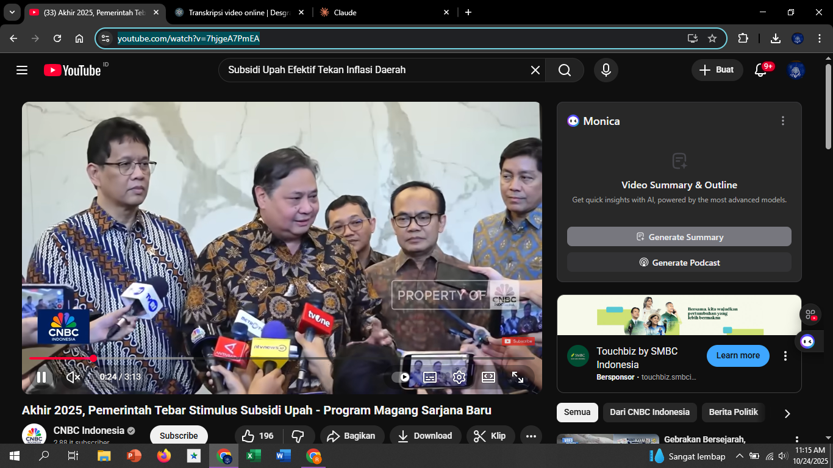Open the YouTube account avatar menu
The width and height of the screenshot is (833, 468).
pyautogui.click(x=796, y=70)
